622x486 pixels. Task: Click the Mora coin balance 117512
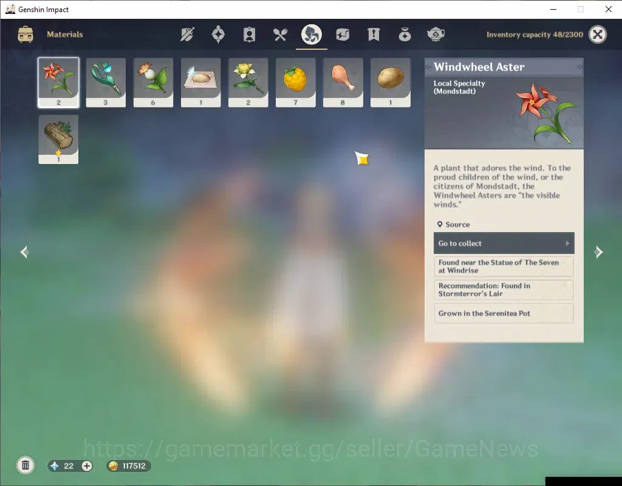(x=129, y=466)
